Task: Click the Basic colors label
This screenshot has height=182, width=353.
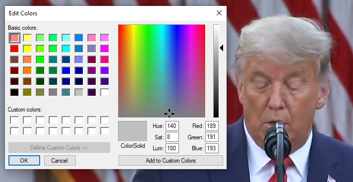Action: click(x=23, y=28)
